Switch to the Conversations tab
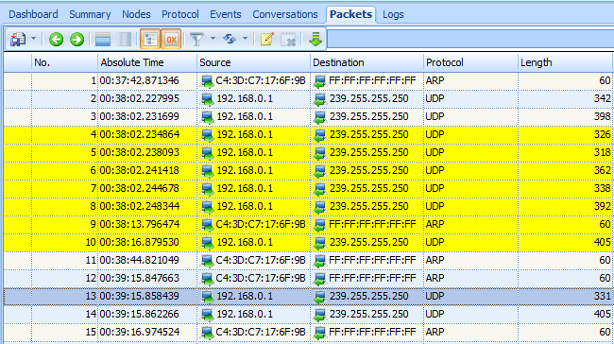 [x=285, y=14]
